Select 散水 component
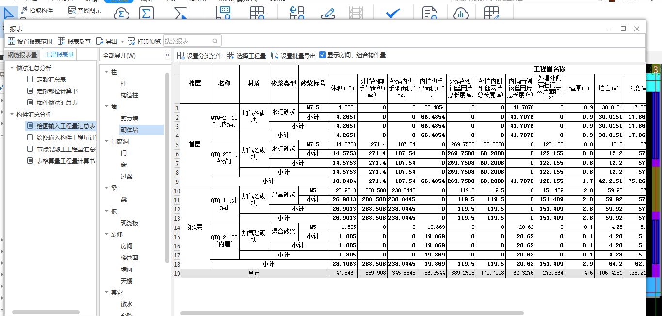The width and height of the screenshot is (662, 316). [x=127, y=304]
